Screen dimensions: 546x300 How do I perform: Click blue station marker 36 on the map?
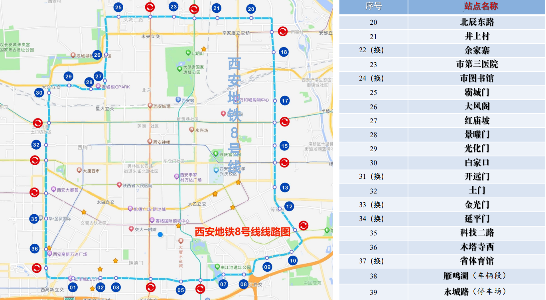pos(35,249)
